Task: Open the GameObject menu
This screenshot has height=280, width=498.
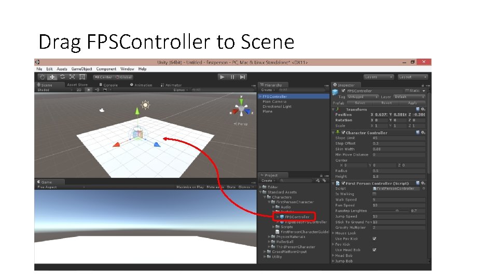Action: 81,69
